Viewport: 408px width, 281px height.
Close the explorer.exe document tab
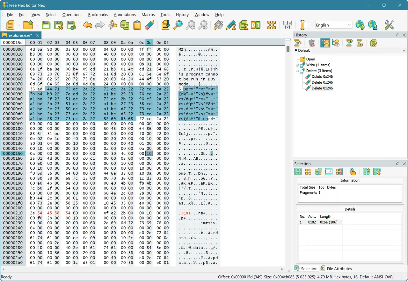(x=37, y=35)
